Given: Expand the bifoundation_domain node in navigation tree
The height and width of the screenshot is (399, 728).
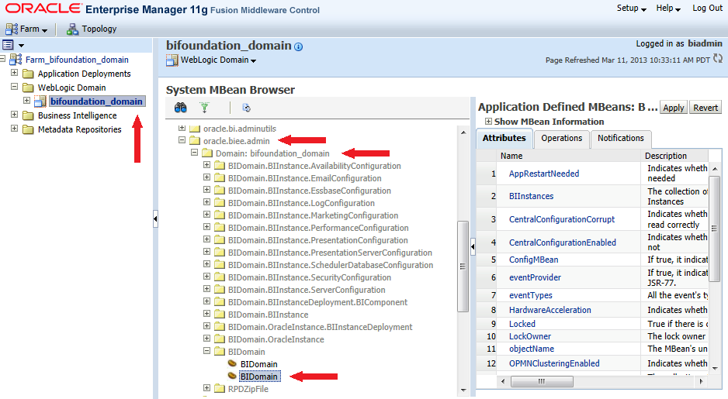Looking at the screenshot, I should tap(27, 101).
